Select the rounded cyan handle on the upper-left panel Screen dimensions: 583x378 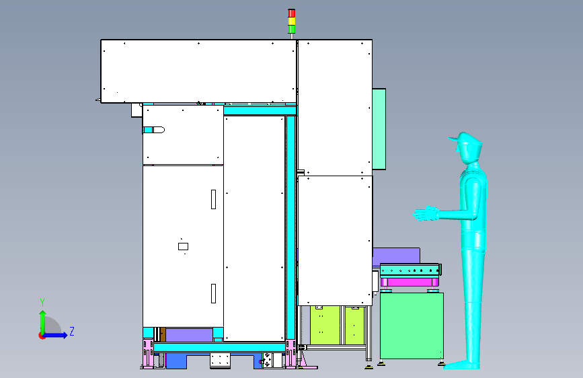[x=153, y=130]
